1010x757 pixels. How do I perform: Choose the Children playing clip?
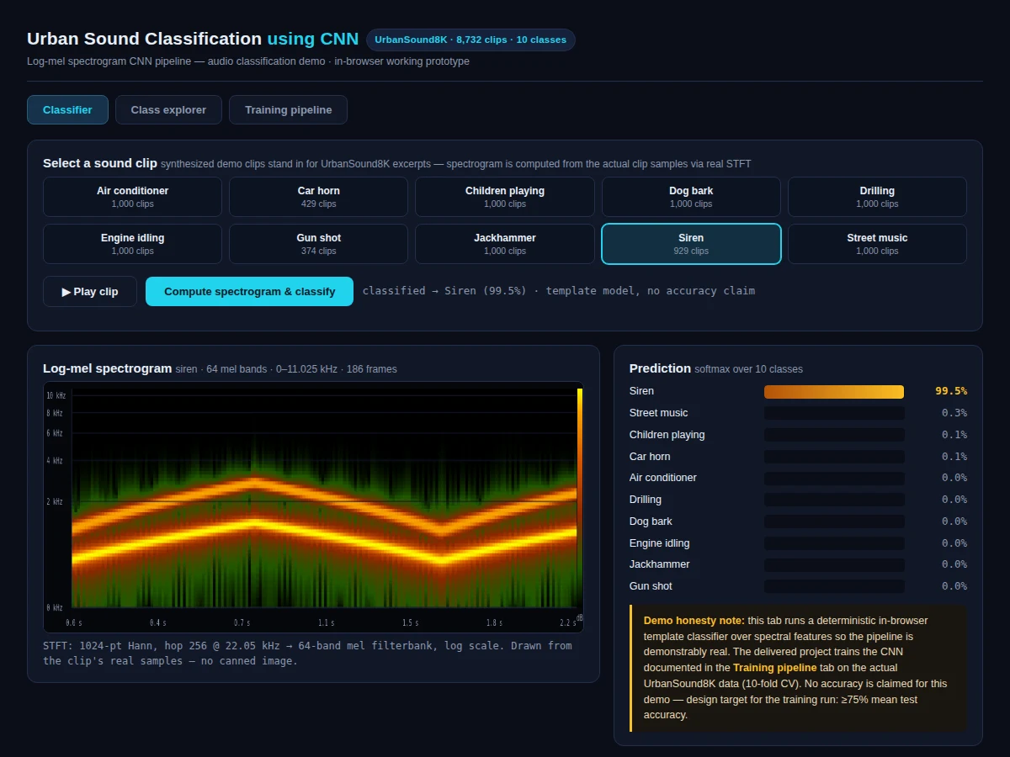click(x=505, y=197)
